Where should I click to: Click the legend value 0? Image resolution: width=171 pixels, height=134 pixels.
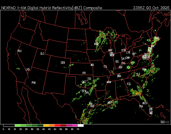pos(3,129)
